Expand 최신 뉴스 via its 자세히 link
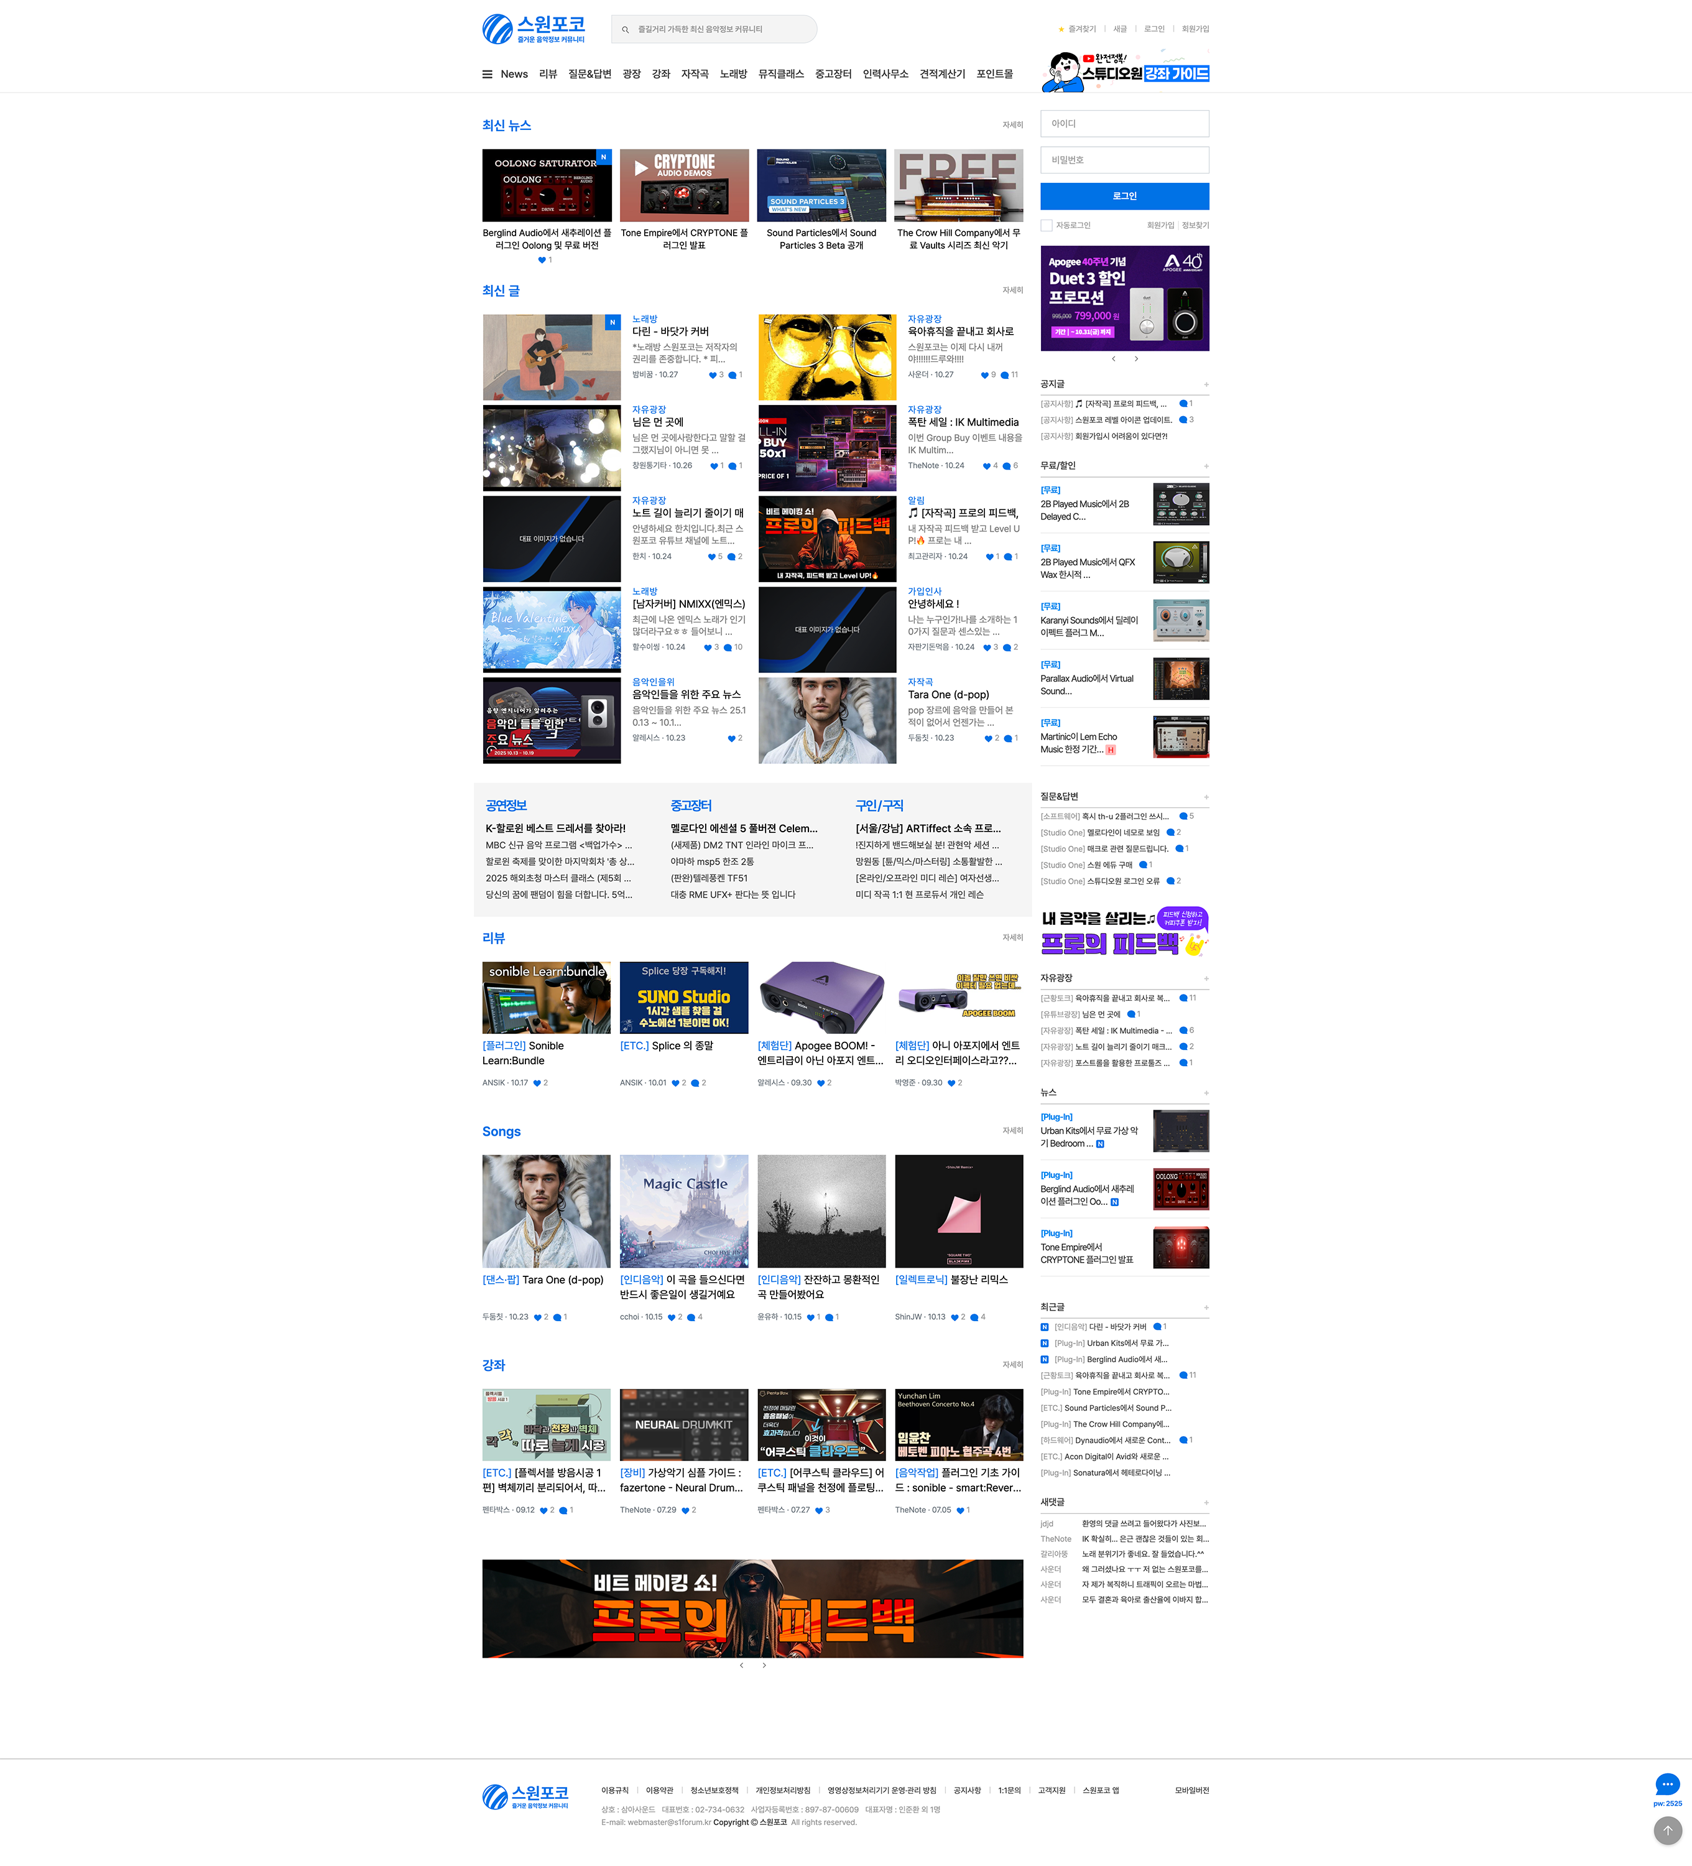 1013,125
